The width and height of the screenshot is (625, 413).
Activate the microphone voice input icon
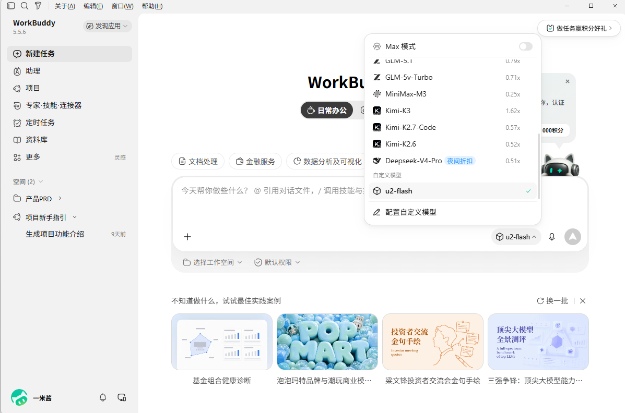tap(552, 237)
